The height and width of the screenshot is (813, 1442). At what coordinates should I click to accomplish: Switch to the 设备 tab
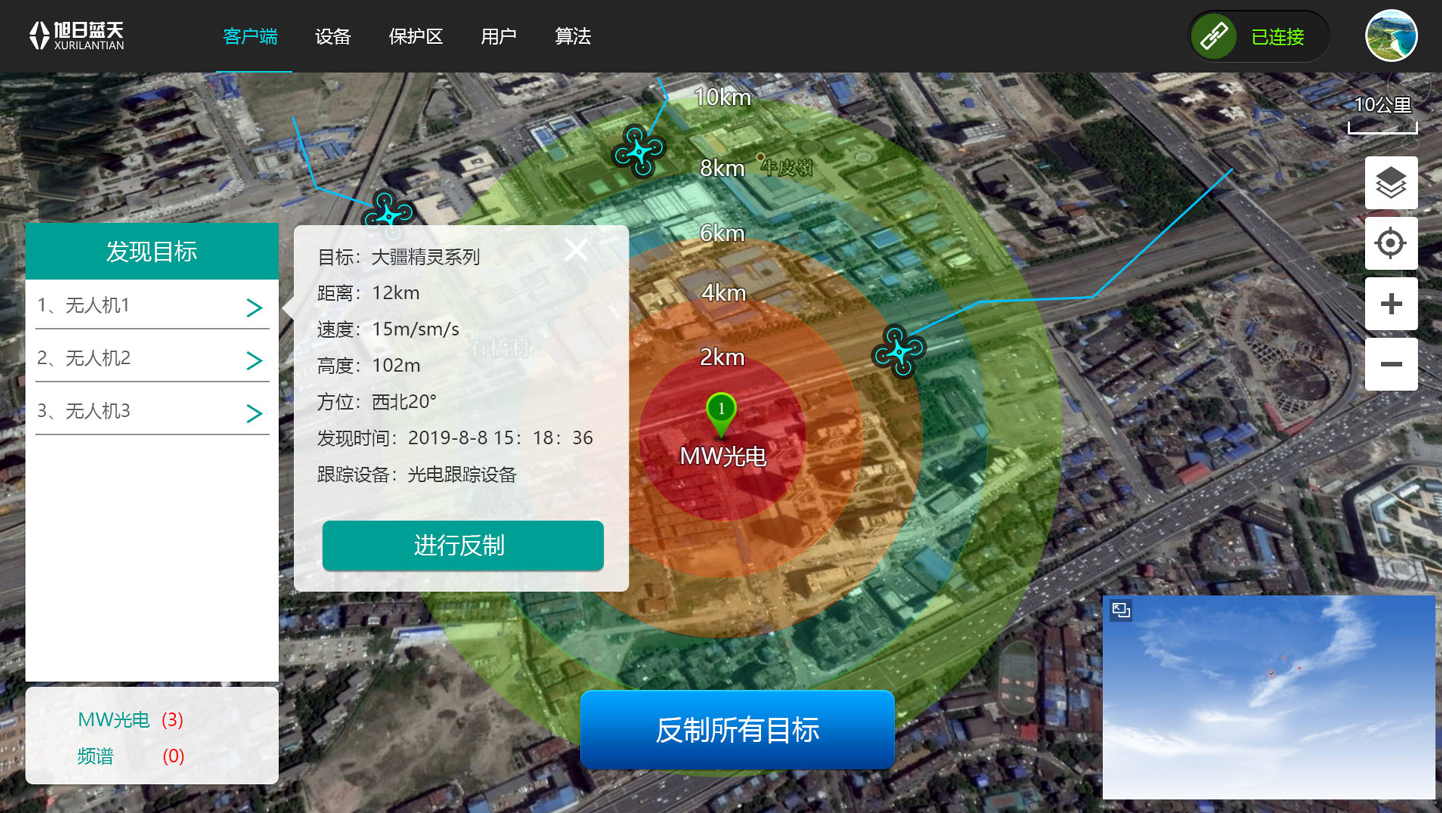(x=333, y=37)
